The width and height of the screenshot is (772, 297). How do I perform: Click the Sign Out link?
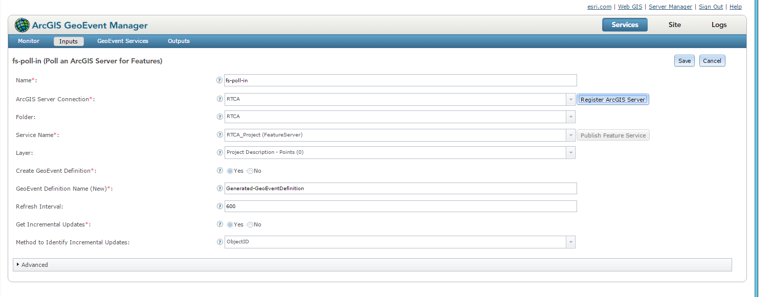[x=711, y=7]
